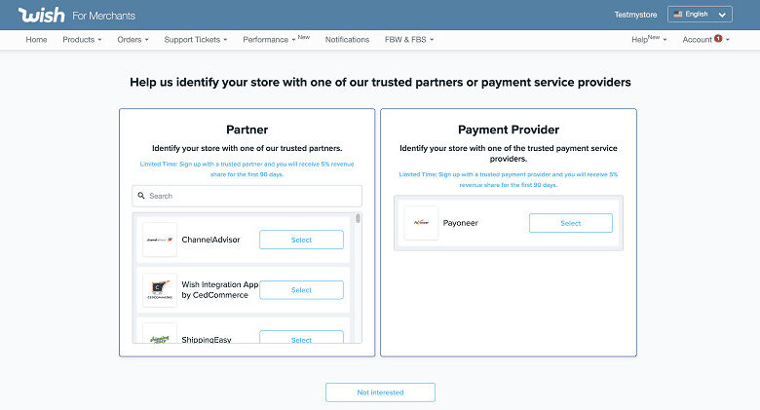The height and width of the screenshot is (410, 760).
Task: Click the Wish logo in header
Action: (41, 15)
